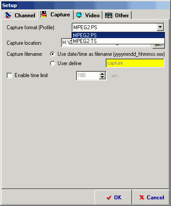Collapse the Capture format dropdown arrow
This screenshot has height=206, width=171.
click(160, 27)
